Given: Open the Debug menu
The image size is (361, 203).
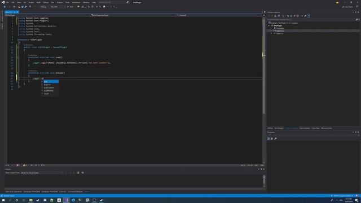Looking at the screenshot, I should point(46,2).
